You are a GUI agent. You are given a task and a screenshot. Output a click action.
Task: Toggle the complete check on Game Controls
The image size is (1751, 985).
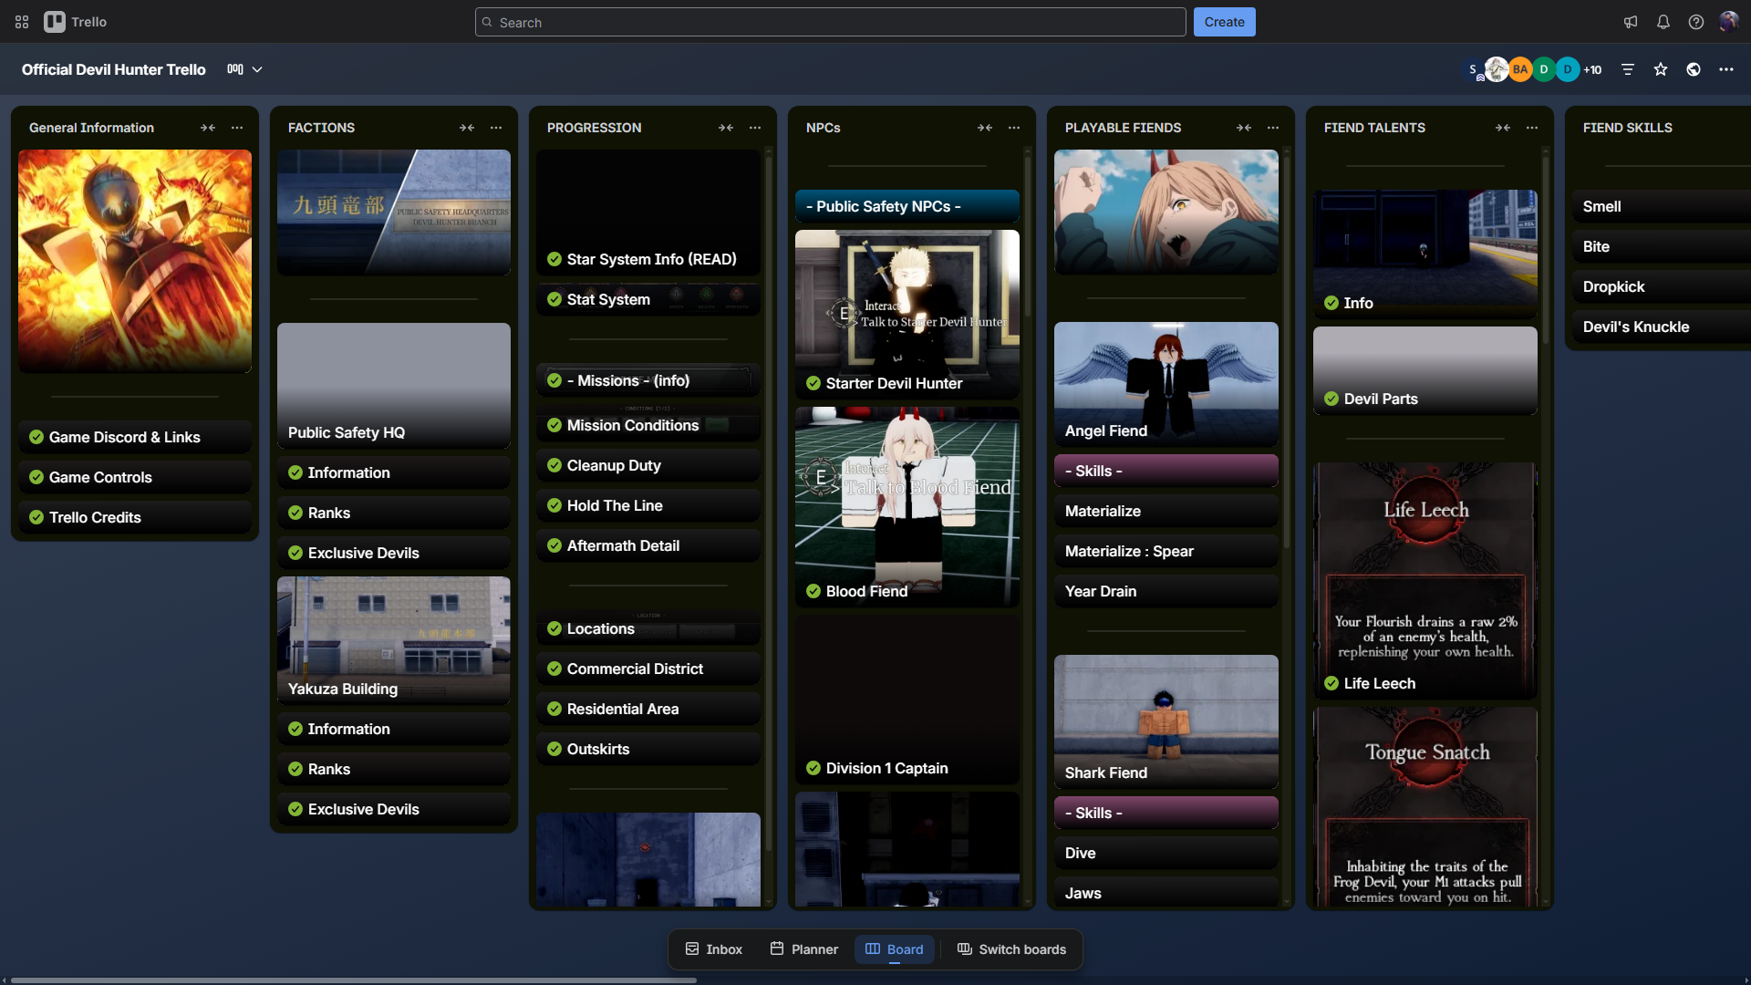click(x=36, y=477)
